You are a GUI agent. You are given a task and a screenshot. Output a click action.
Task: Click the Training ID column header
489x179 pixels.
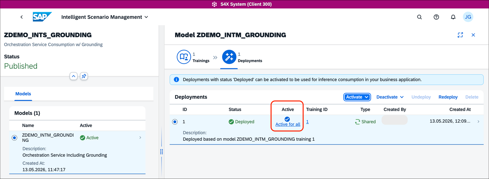point(317,109)
